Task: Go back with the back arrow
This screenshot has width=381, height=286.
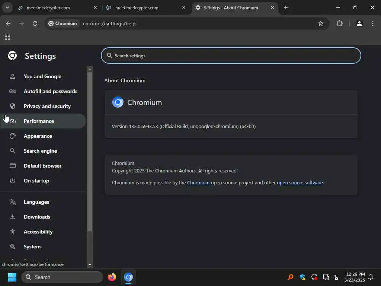Action: click(8, 23)
